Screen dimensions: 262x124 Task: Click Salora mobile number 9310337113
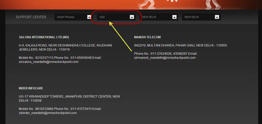tap(44, 58)
